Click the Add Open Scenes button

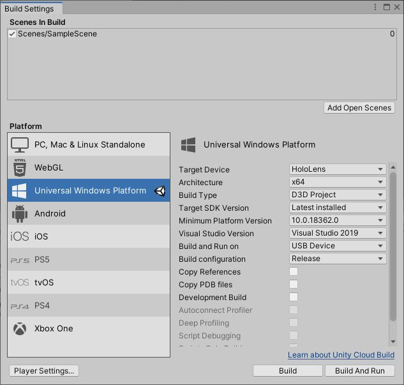(x=359, y=108)
